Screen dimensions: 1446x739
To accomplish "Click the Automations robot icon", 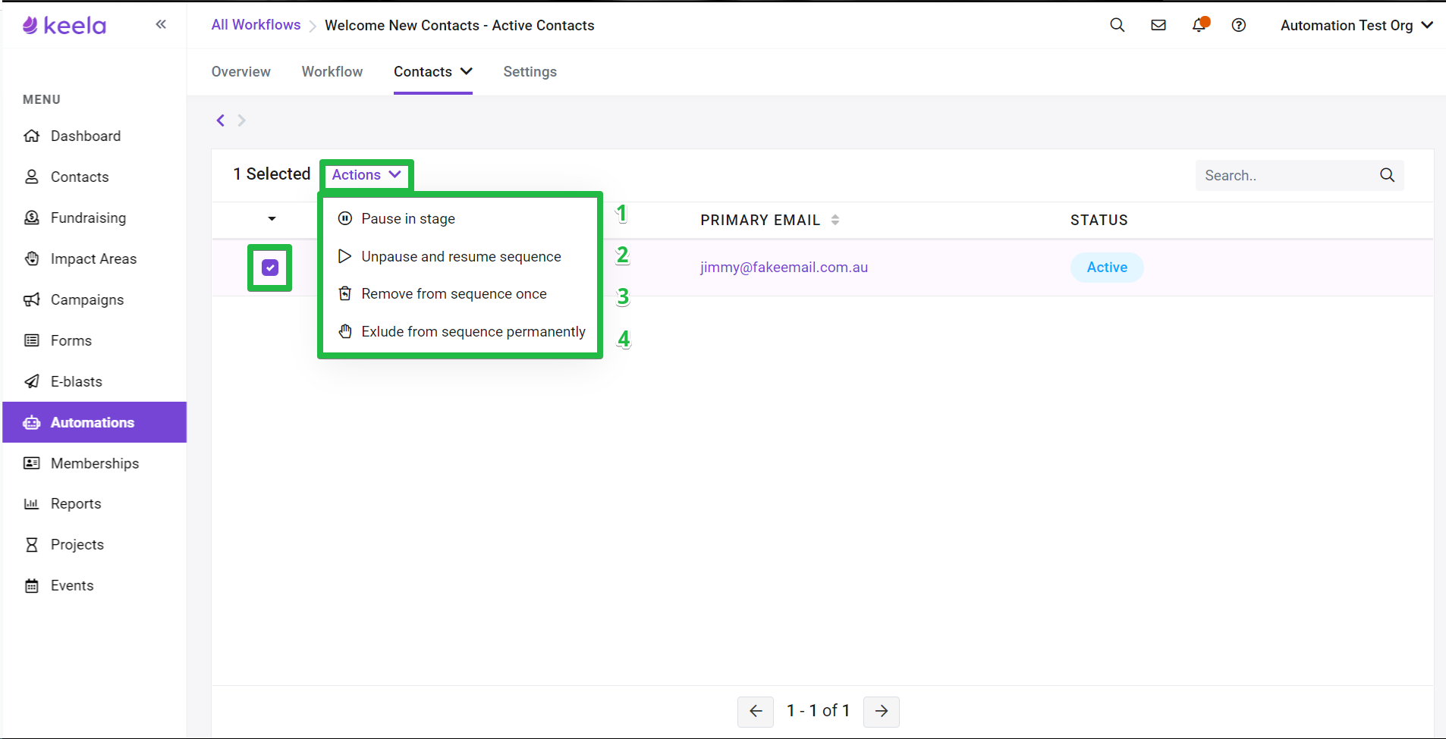I will coord(32,422).
